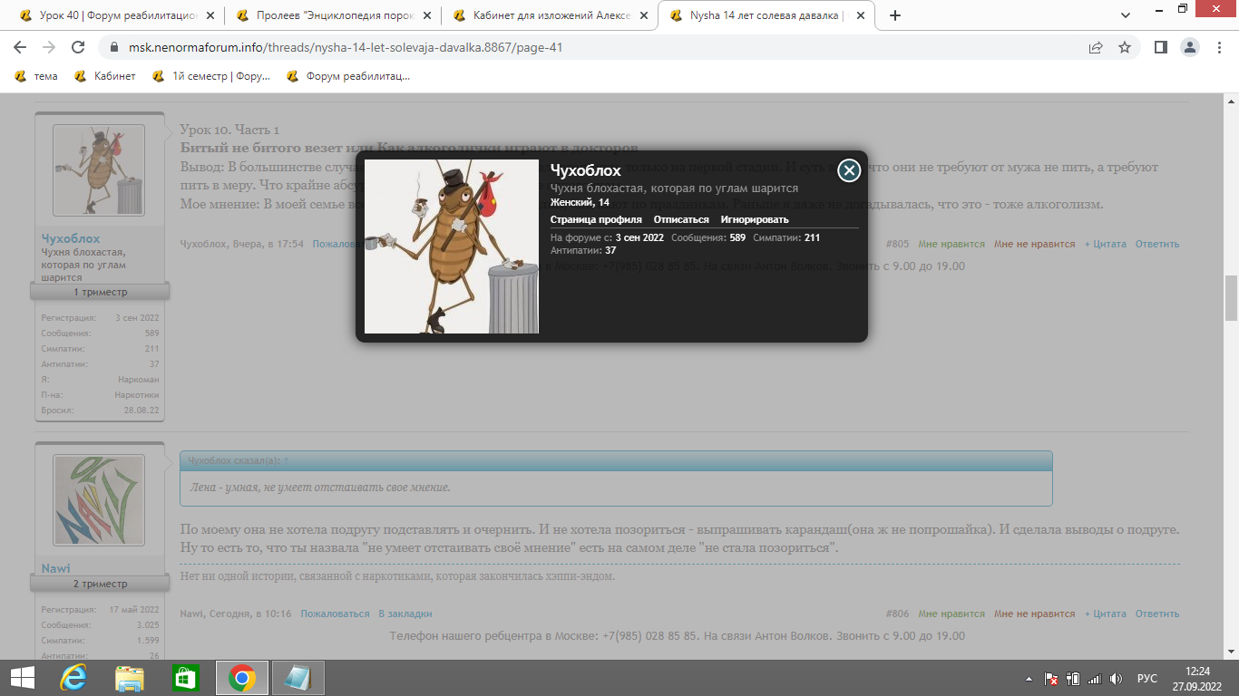Click Мне не нравится on post #806
This screenshot has width=1239, height=696.
[1035, 614]
